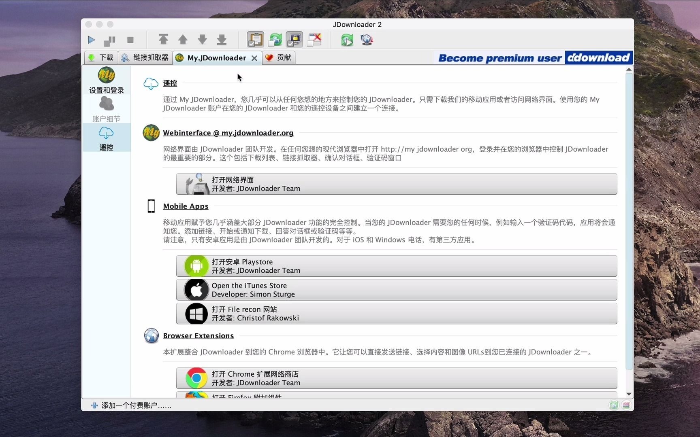Click the Windows logo icon
Image resolution: width=700 pixels, height=437 pixels.
coord(196,314)
